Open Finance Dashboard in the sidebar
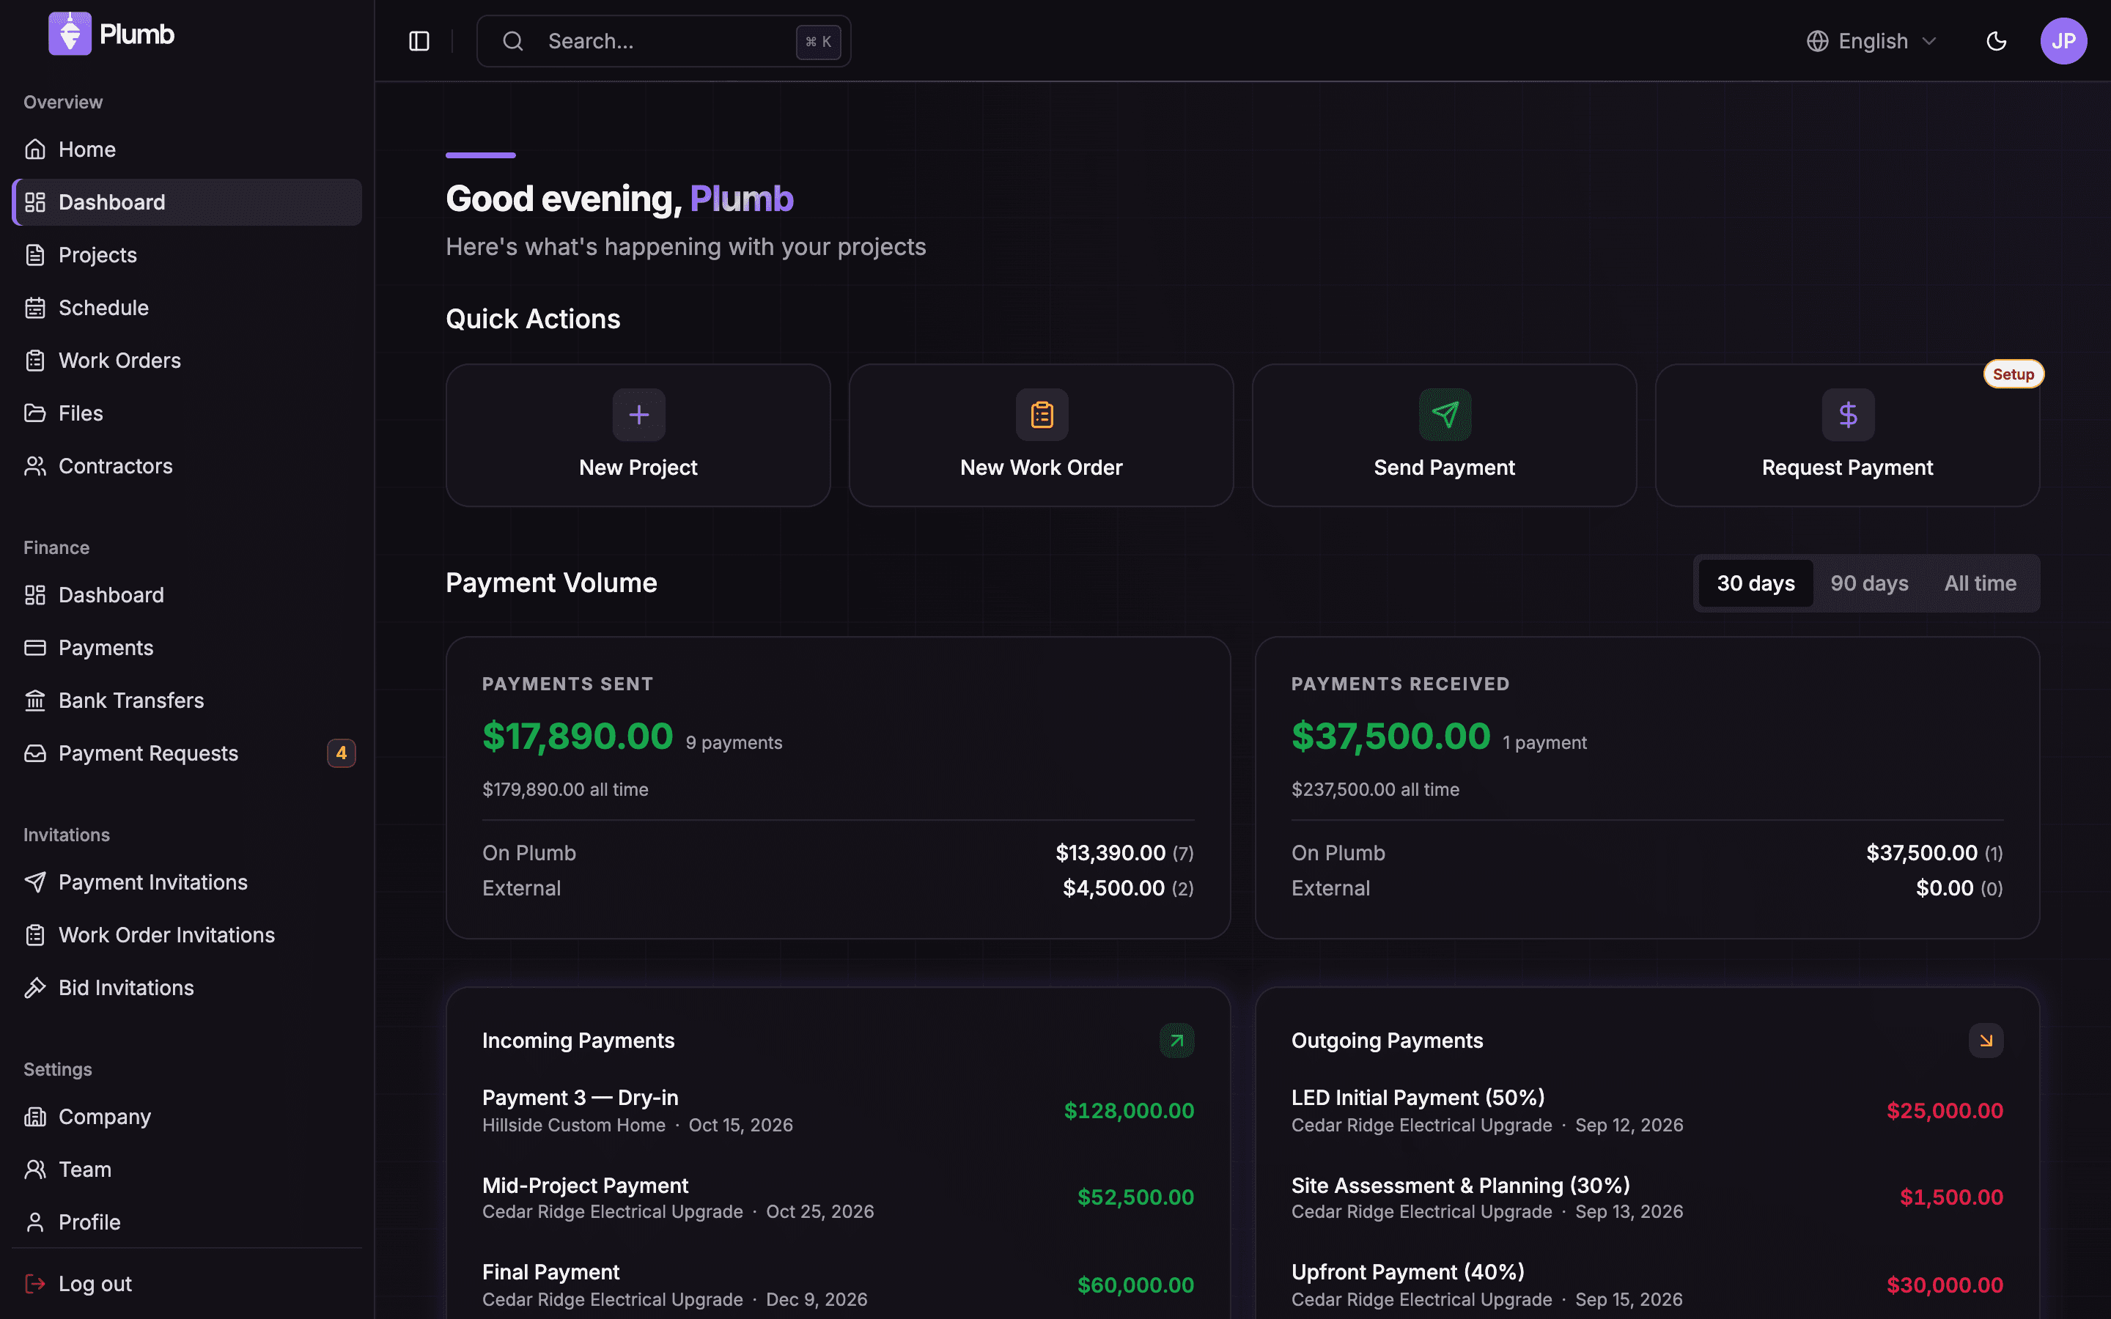 tap(187, 595)
